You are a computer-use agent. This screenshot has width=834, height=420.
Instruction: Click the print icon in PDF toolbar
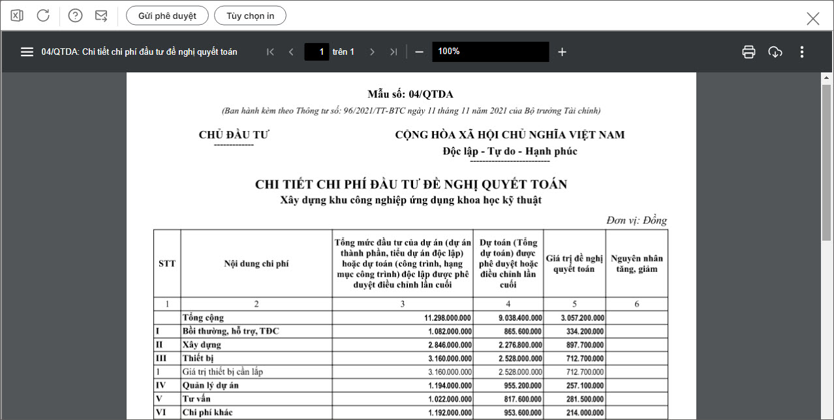749,52
